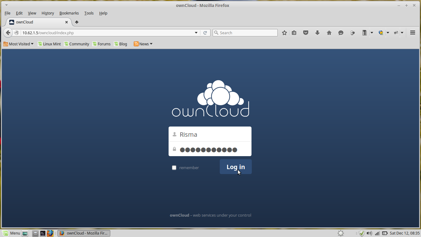Reload the ownCloud login page
This screenshot has height=237, width=421.
pyautogui.click(x=205, y=32)
